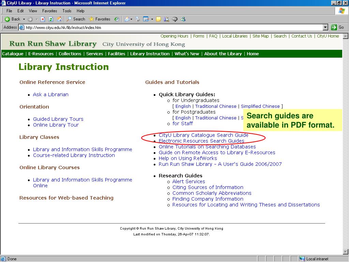Viewport: 349px width, 262px height.
Task: Click the Course-related Library Instruction link
Action: tap(74, 155)
